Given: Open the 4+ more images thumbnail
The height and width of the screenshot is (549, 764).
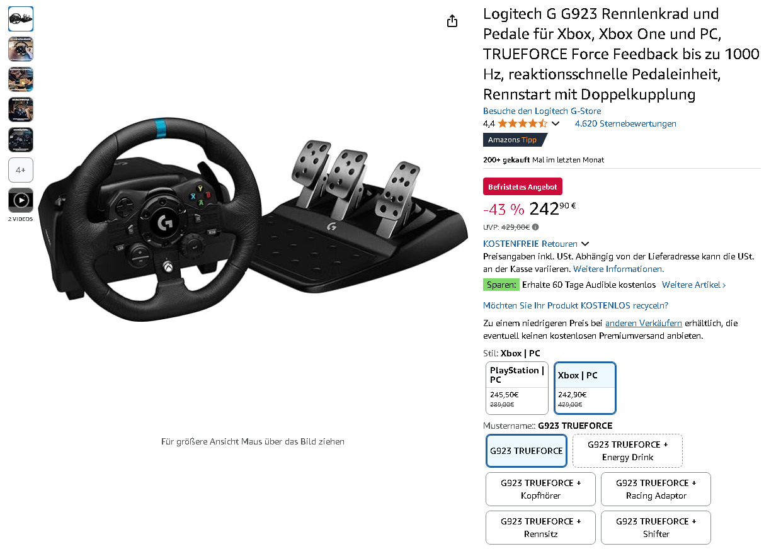Looking at the screenshot, I should tap(21, 170).
